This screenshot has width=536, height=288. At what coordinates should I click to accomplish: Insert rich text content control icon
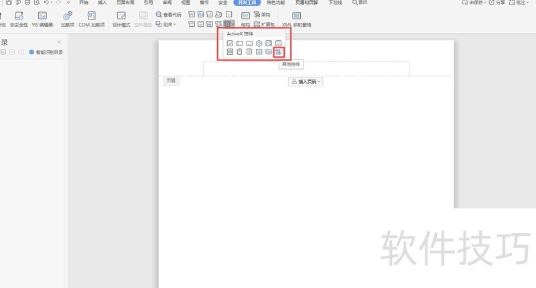(x=192, y=14)
